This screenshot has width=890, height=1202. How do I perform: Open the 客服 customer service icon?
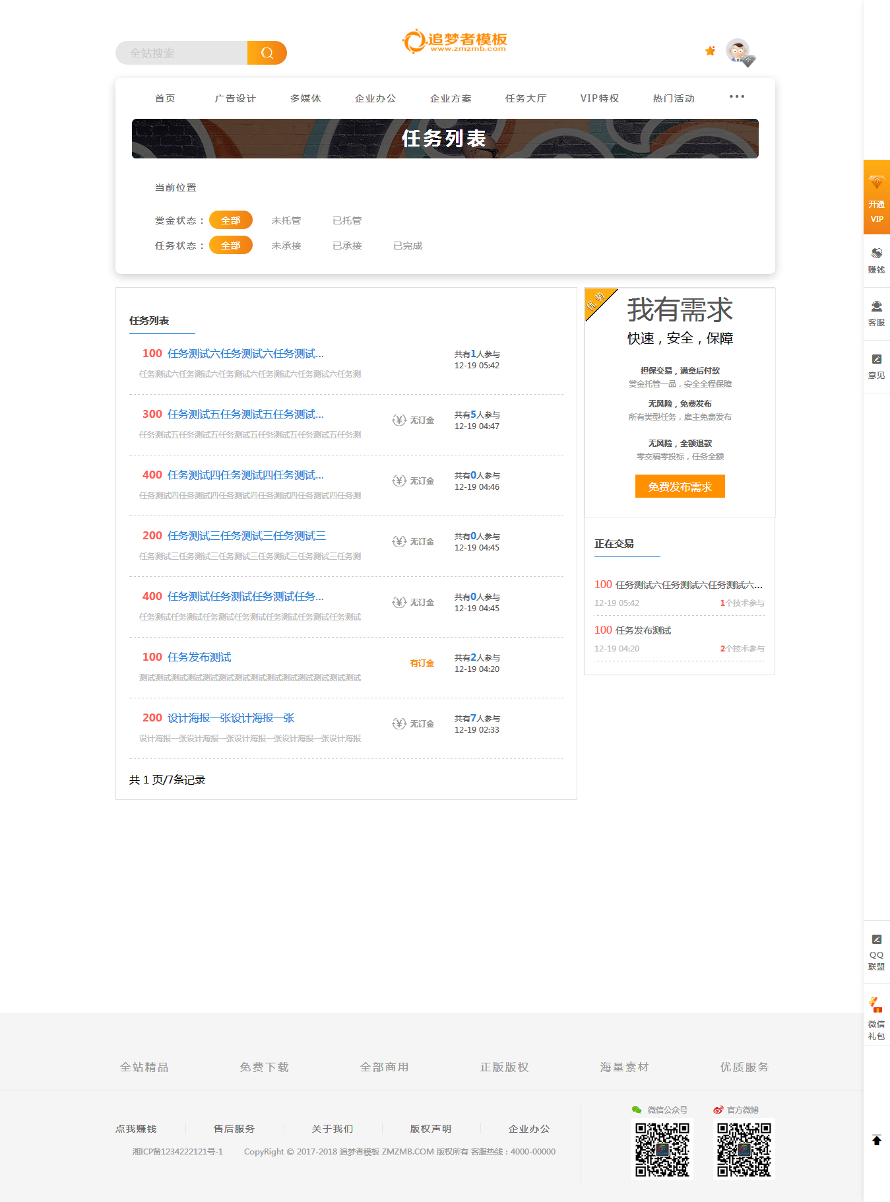pyautogui.click(x=876, y=306)
